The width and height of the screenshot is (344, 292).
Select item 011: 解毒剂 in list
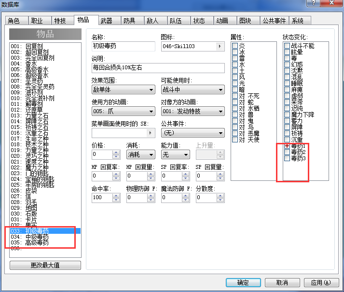point(45,104)
